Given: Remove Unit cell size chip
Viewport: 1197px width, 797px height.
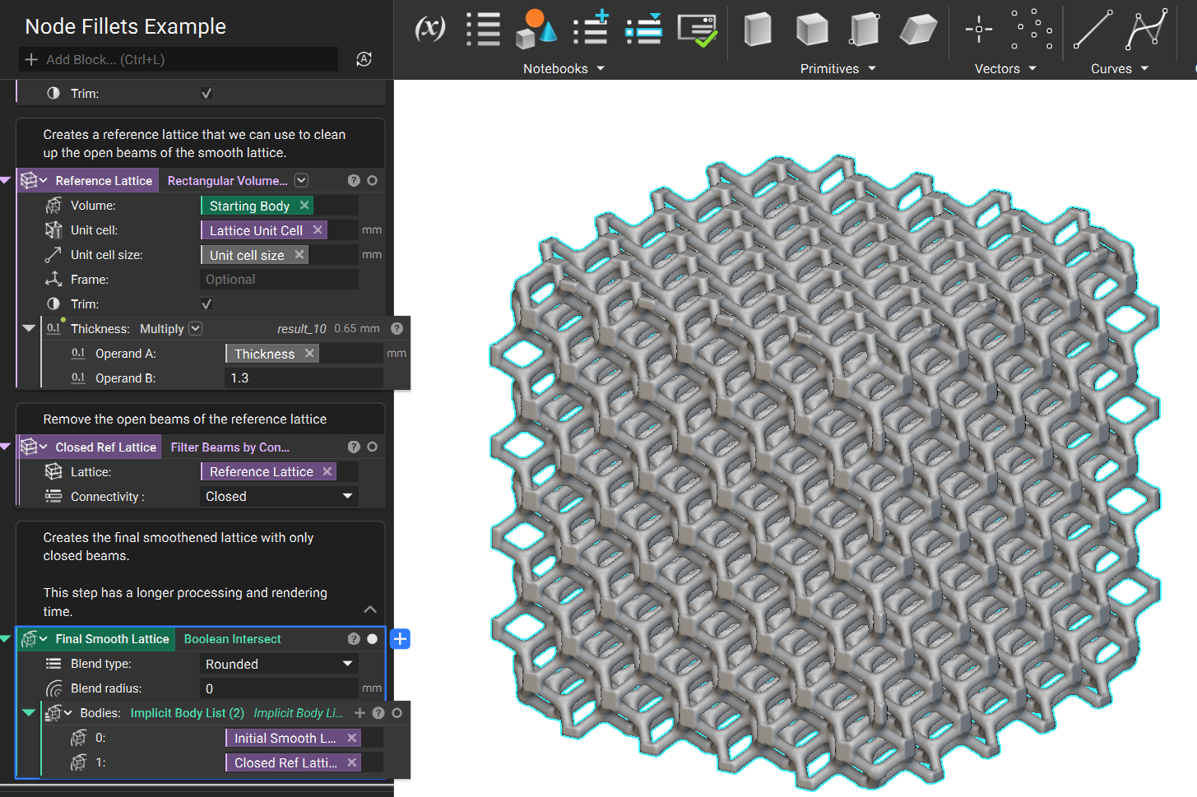Looking at the screenshot, I should coord(299,255).
